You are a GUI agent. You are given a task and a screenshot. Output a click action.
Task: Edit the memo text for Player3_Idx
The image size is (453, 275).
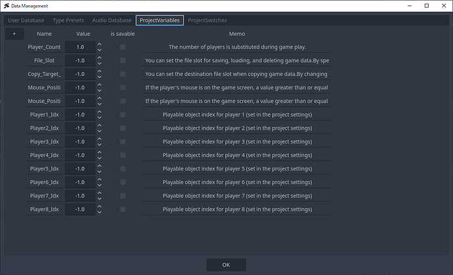pyautogui.click(x=237, y=141)
